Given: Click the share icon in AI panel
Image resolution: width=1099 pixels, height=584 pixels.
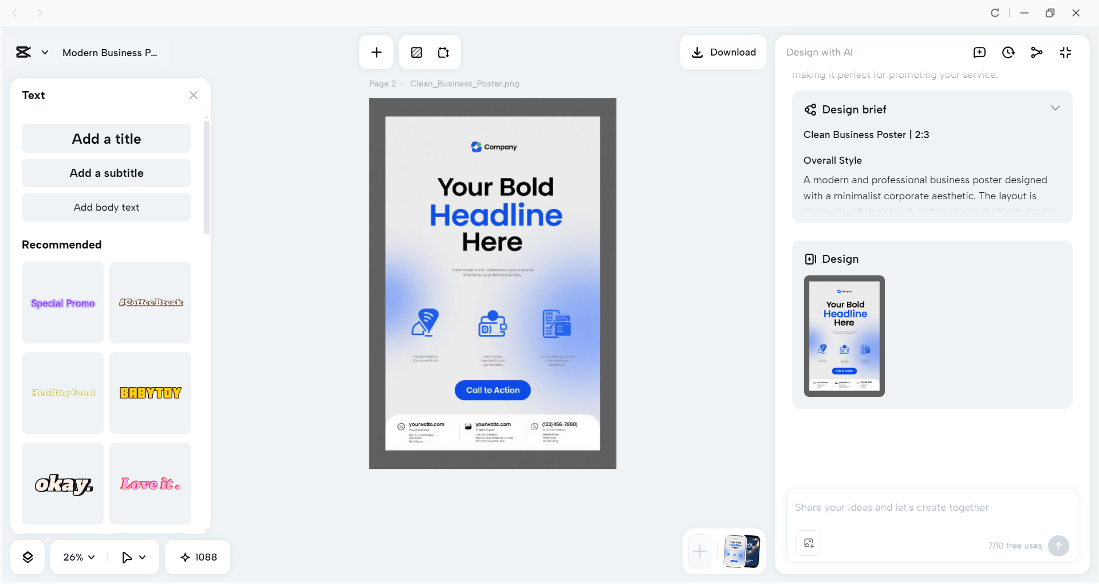Looking at the screenshot, I should click(x=1037, y=53).
